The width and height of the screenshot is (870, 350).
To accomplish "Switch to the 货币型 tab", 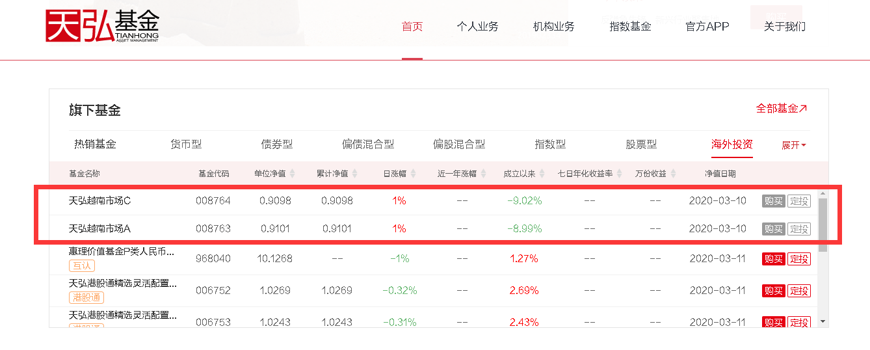I will pos(186,144).
